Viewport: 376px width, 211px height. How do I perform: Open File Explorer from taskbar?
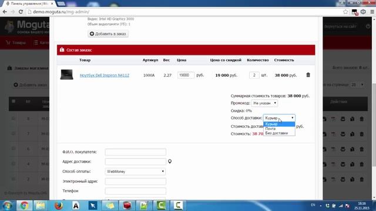tap(41, 206)
